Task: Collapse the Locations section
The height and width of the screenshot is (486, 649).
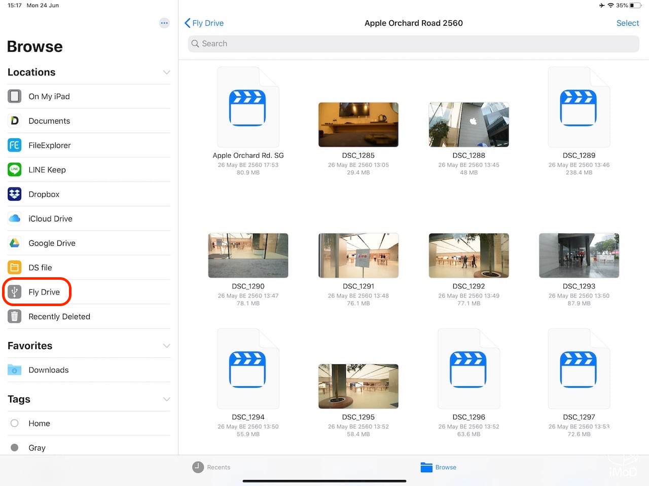Action: [x=166, y=72]
